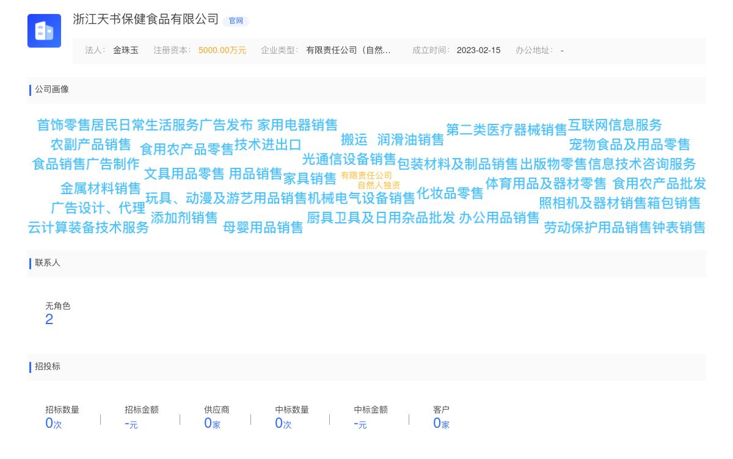Click enterprise type 有限责任公司（自然...
The image size is (733, 459).
(x=348, y=51)
